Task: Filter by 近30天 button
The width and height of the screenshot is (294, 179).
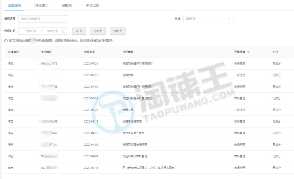Action: 98,31
